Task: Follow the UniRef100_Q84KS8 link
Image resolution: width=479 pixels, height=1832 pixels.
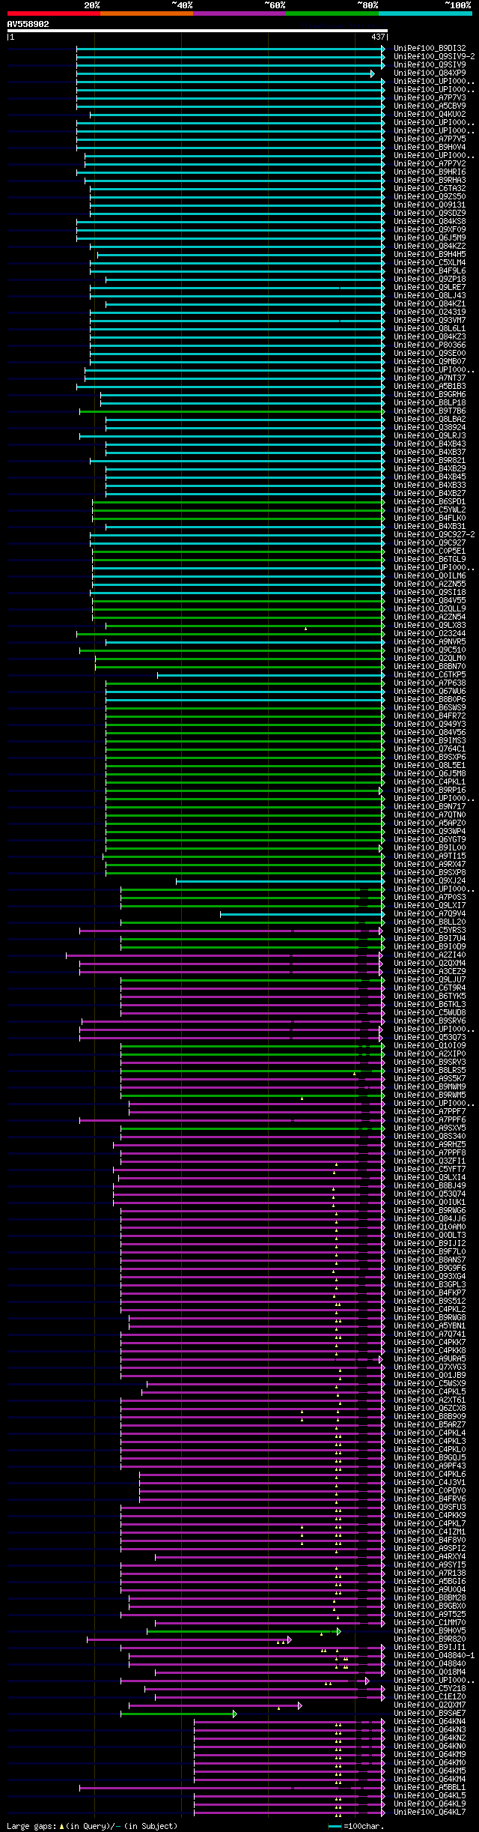Action: [x=430, y=222]
